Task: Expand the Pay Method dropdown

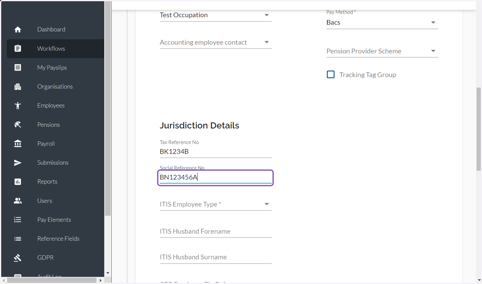Action: pos(382,22)
